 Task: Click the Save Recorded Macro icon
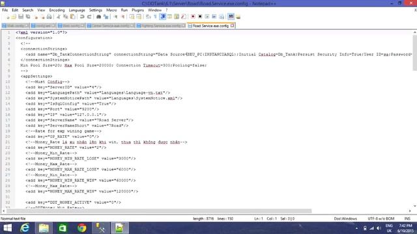(x=222, y=17)
